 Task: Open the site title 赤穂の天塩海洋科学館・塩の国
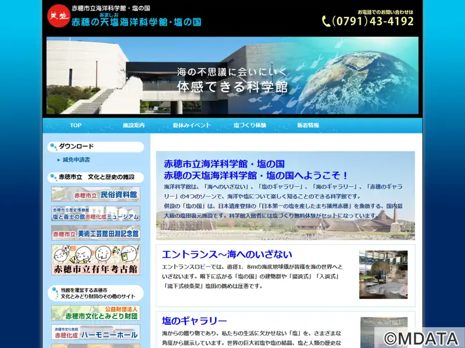click(x=137, y=22)
